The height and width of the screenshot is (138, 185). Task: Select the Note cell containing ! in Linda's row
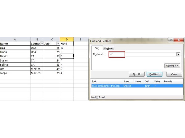coord(67,52)
